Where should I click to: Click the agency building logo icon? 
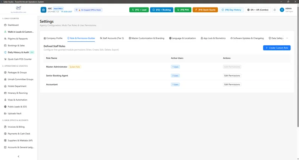pyautogui.click(x=43, y=10)
